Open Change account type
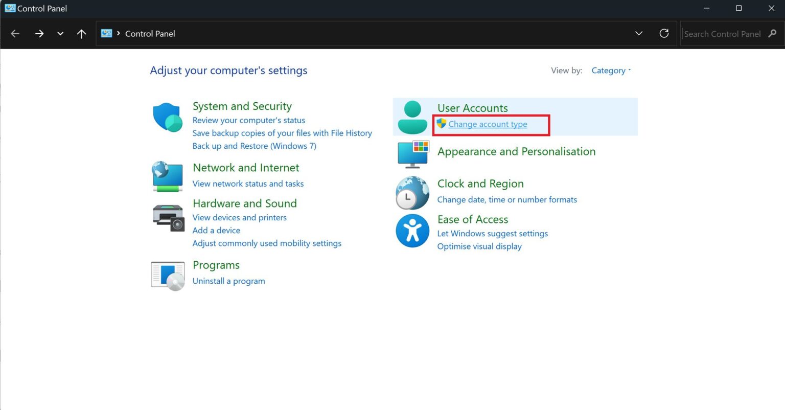The width and height of the screenshot is (785, 410). (x=488, y=124)
